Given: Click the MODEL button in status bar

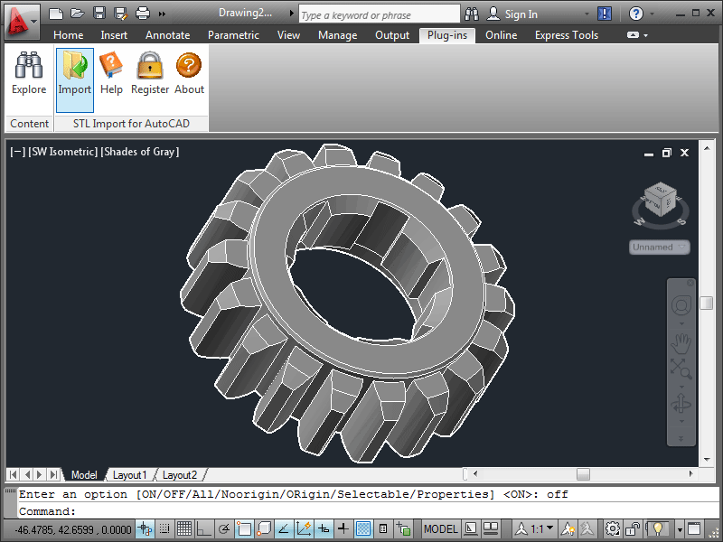Looking at the screenshot, I should (x=441, y=528).
